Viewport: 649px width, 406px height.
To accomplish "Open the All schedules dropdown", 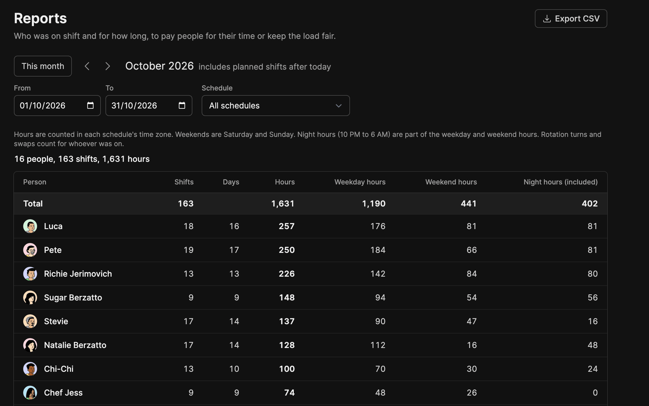I will click(276, 106).
